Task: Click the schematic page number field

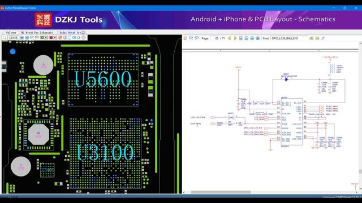Action: (215, 38)
